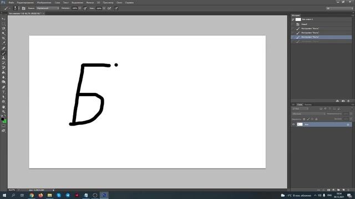Open the brush opacity slider arrow

click(x=79, y=8)
